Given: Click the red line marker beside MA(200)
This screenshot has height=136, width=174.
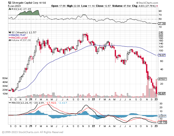Looking at the screenshot, I should coord(10,38).
